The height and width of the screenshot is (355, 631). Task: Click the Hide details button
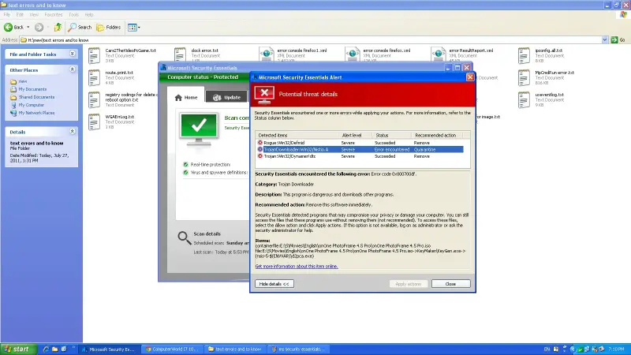(x=274, y=284)
